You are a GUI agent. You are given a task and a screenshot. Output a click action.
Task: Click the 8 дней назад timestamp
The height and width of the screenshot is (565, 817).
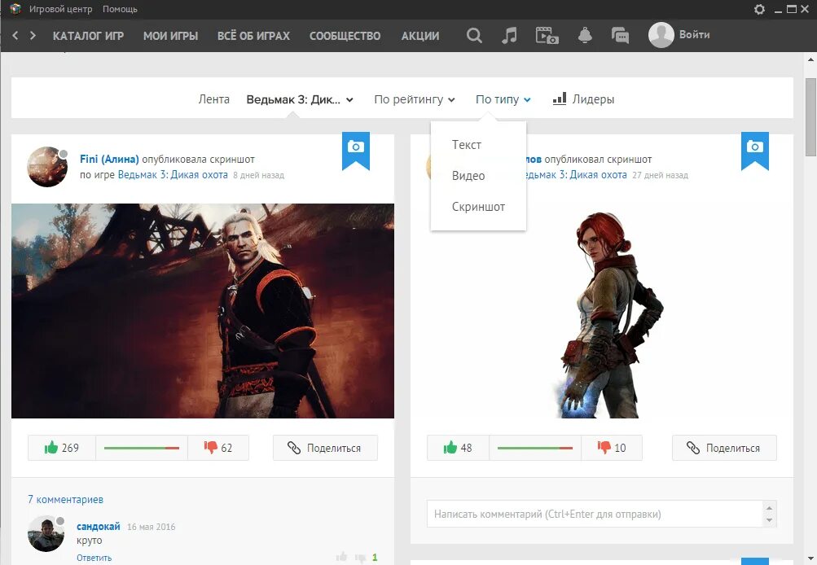pyautogui.click(x=258, y=176)
